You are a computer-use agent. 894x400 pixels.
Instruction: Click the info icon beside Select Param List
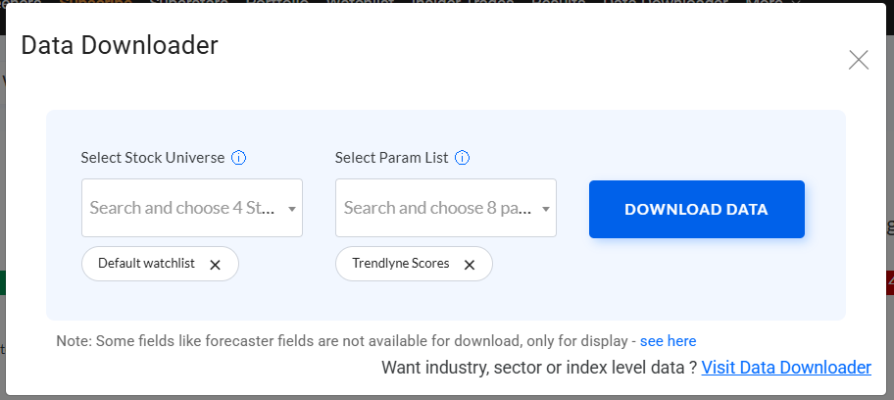pos(463,157)
